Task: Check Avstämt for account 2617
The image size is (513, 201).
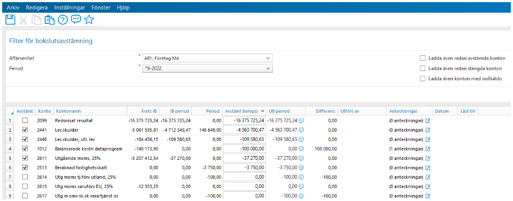Action: (x=25, y=196)
